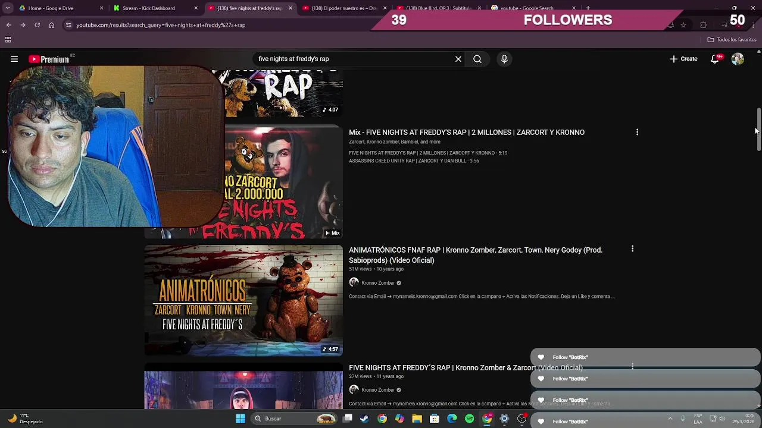
Task: Open YouTube notifications bell
Action: point(715,59)
